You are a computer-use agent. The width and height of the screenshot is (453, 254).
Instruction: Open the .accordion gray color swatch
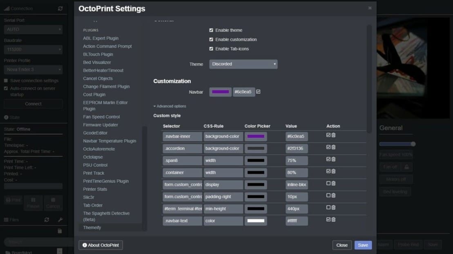pos(256,149)
